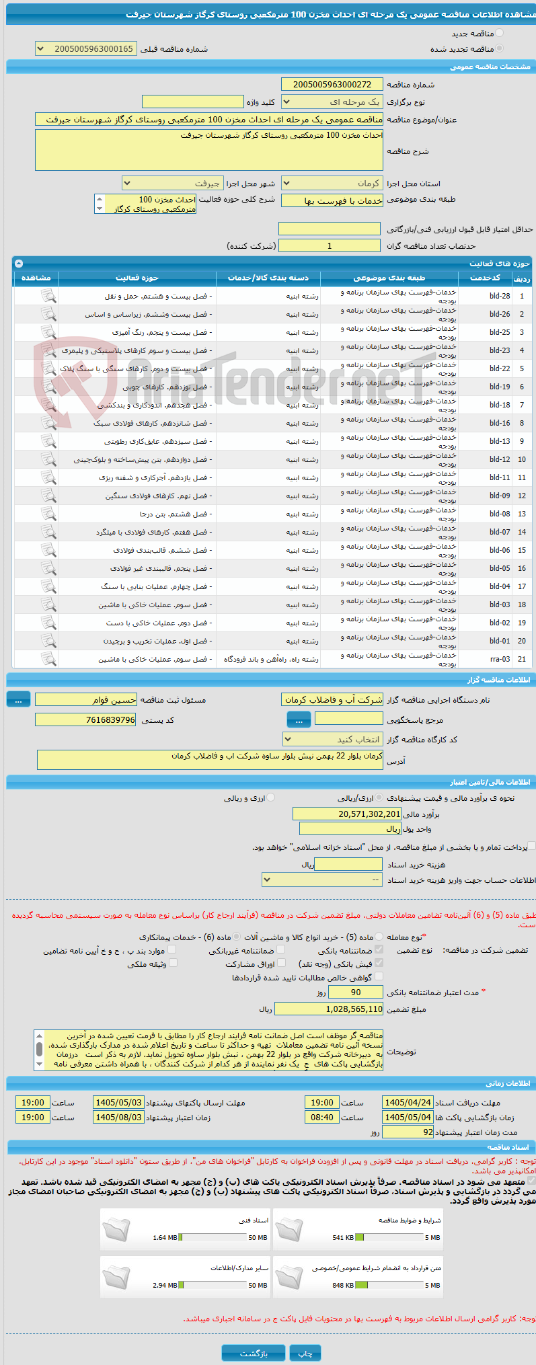The height and width of the screenshot is (1365, 536).
Task: Open the اسناد فنی folder icon
Action: tap(116, 1228)
